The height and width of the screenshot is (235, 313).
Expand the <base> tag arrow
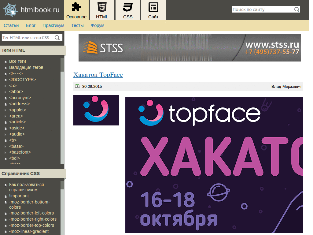coord(6,147)
